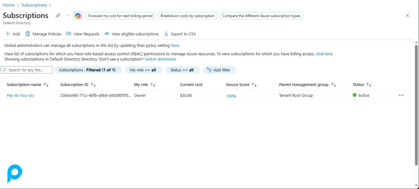Click scrollbar down arrow
419x189 pixels.
416,185
